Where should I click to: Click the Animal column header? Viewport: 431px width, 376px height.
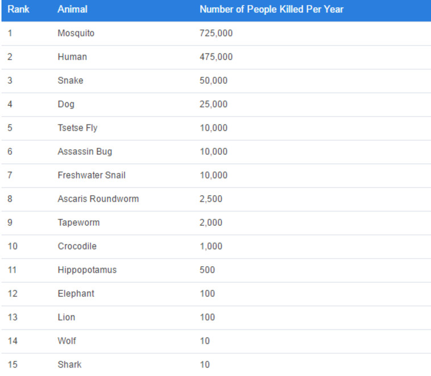tap(72, 10)
